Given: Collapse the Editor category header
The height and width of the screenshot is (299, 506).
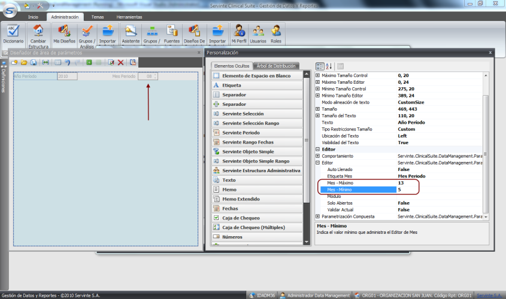Looking at the screenshot, I should coord(317,149).
